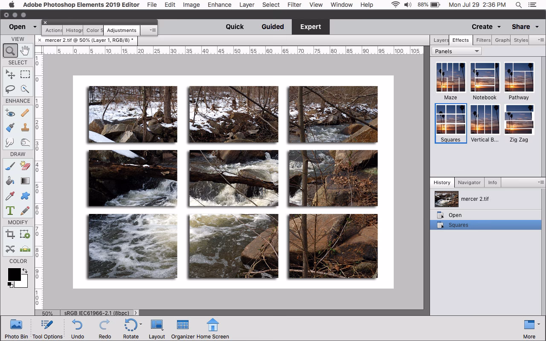546x341 pixels.
Task: Pick the Clone Stamp tool
Action: coord(25,127)
